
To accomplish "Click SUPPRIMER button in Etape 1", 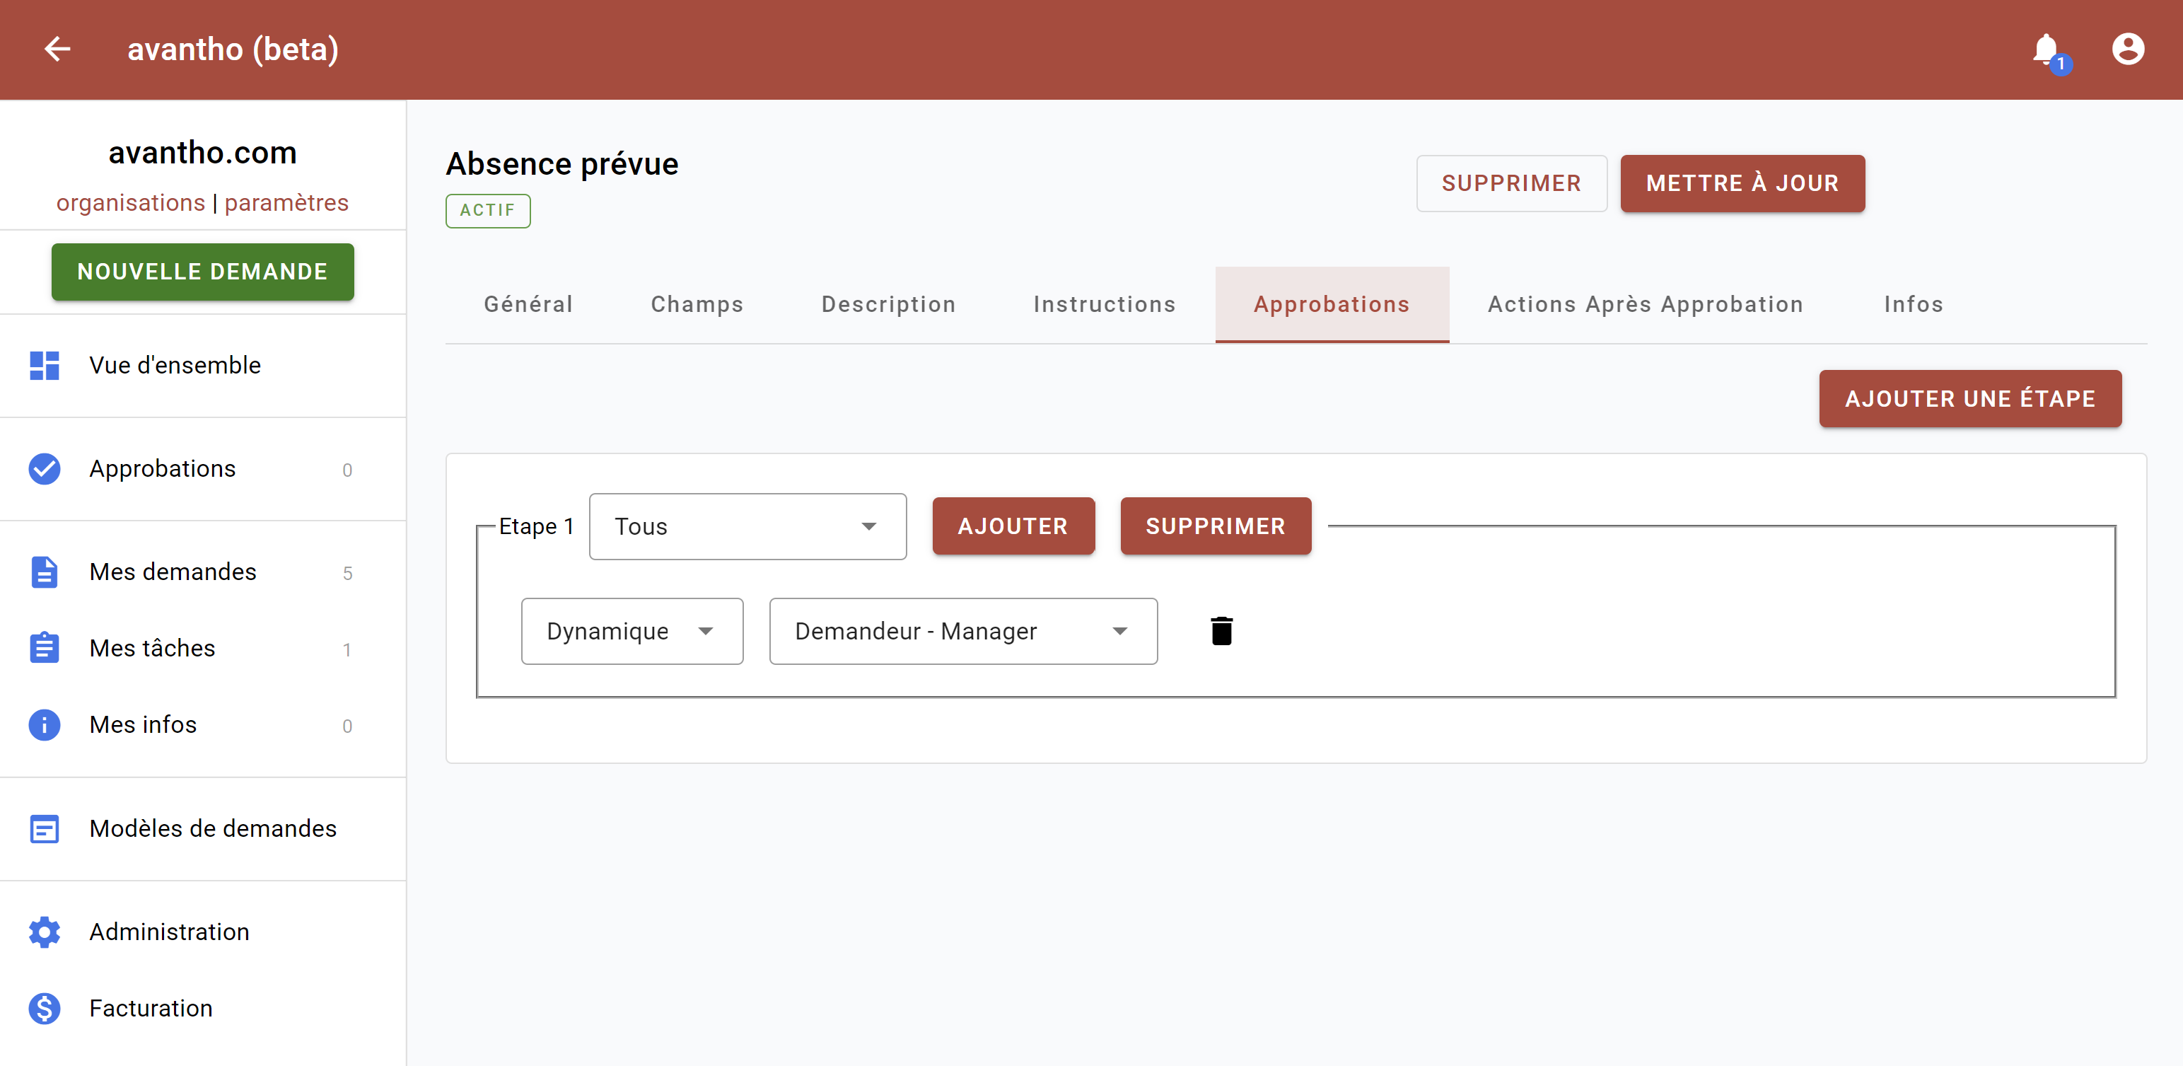I will tap(1215, 526).
